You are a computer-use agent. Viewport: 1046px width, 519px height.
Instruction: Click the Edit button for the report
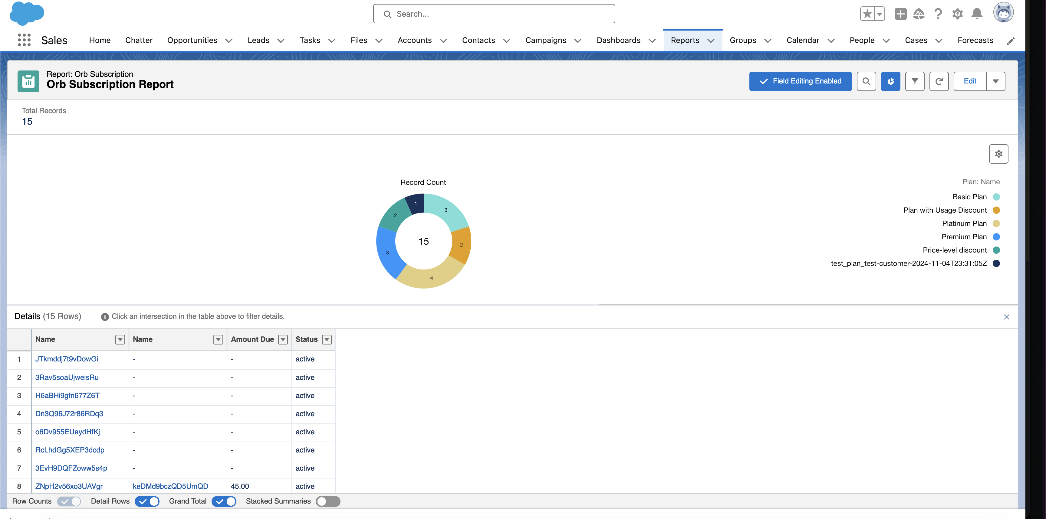click(970, 81)
